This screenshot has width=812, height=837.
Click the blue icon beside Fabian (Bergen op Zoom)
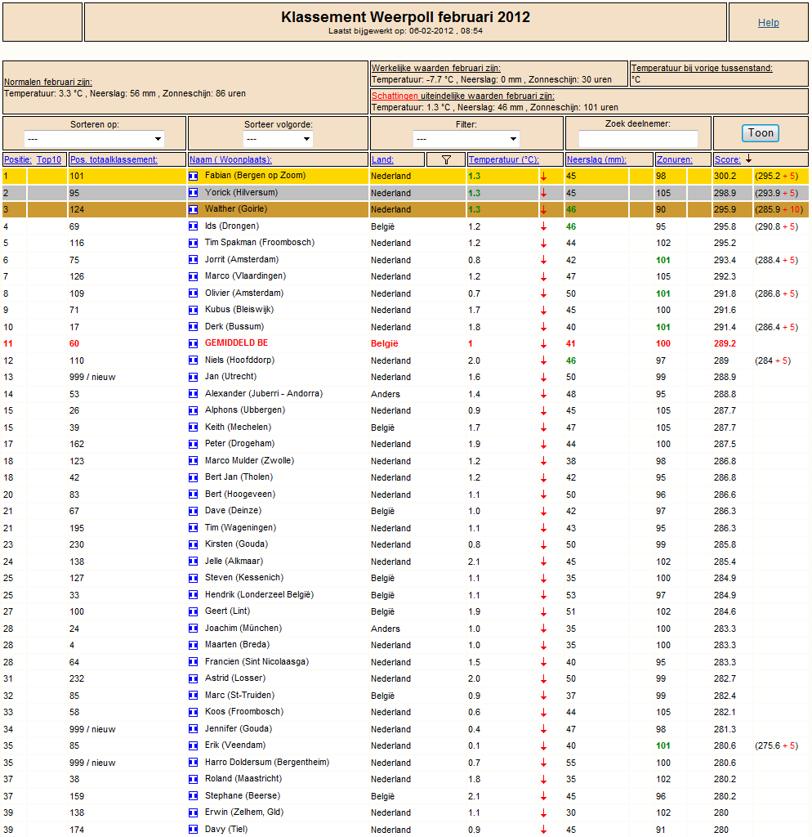[x=193, y=176]
